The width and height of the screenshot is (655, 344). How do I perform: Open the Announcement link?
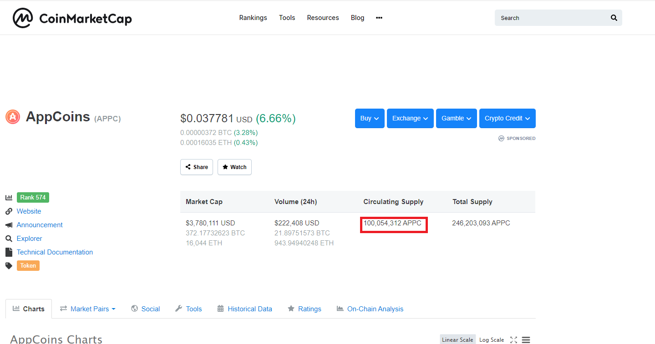(40, 225)
